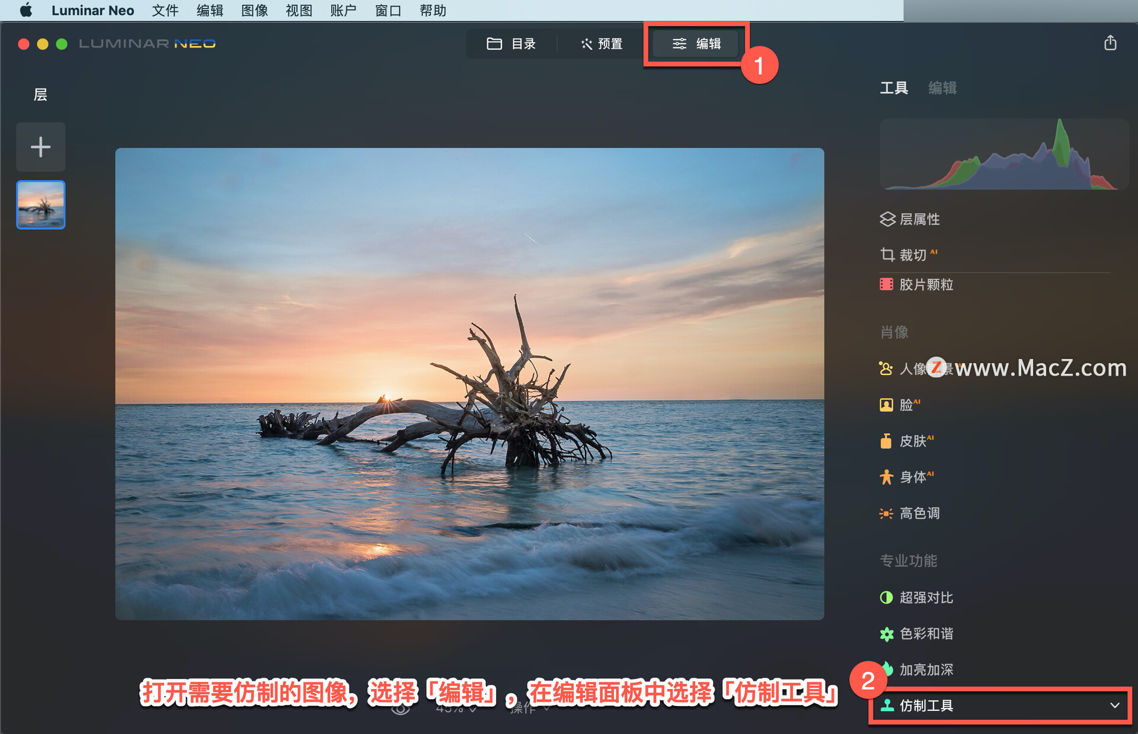The image size is (1138, 734).
Task: Open the 脸 face AI tool
Action: pyautogui.click(x=900, y=405)
